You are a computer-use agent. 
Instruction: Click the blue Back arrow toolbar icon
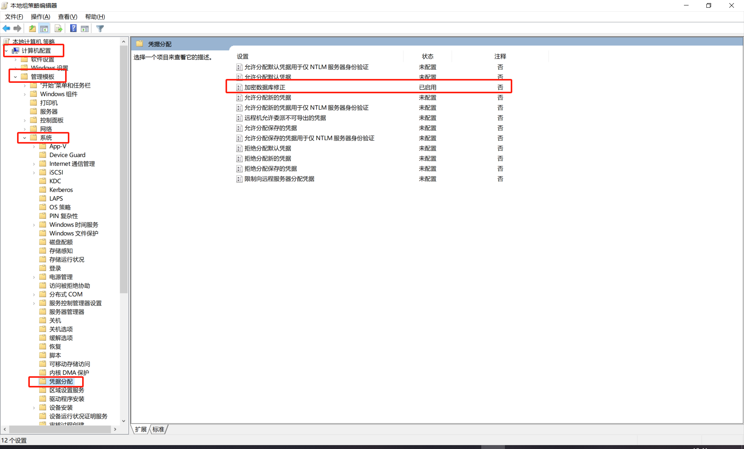pyautogui.click(x=6, y=29)
